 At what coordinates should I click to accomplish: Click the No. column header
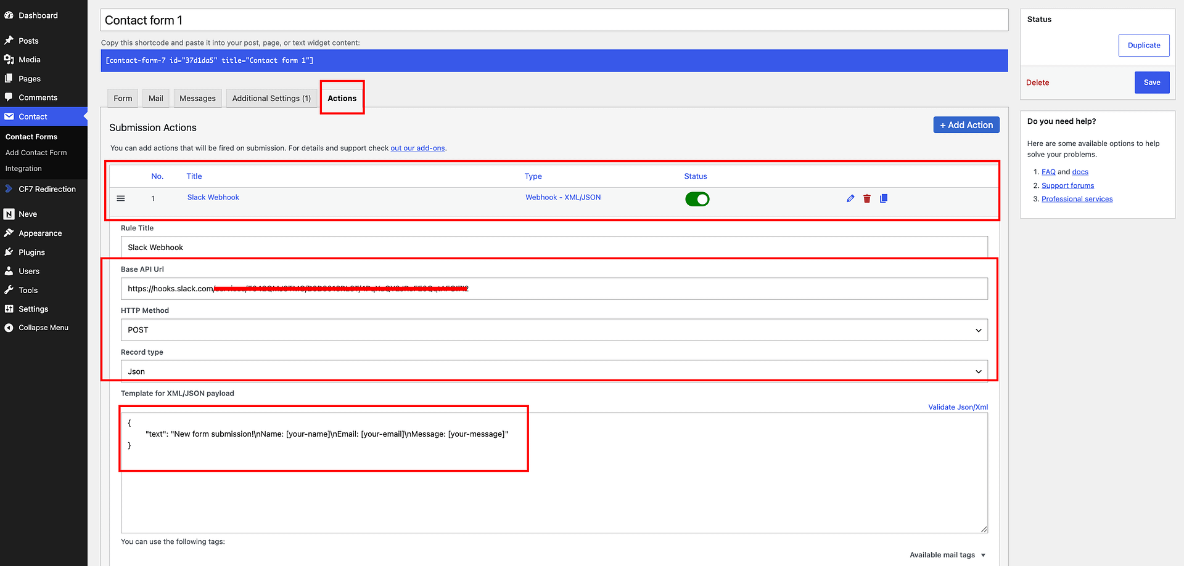tap(157, 176)
